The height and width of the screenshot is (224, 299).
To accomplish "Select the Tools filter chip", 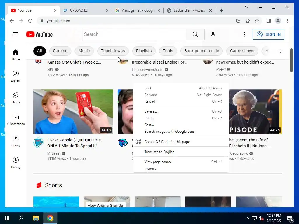I will click(x=168, y=51).
